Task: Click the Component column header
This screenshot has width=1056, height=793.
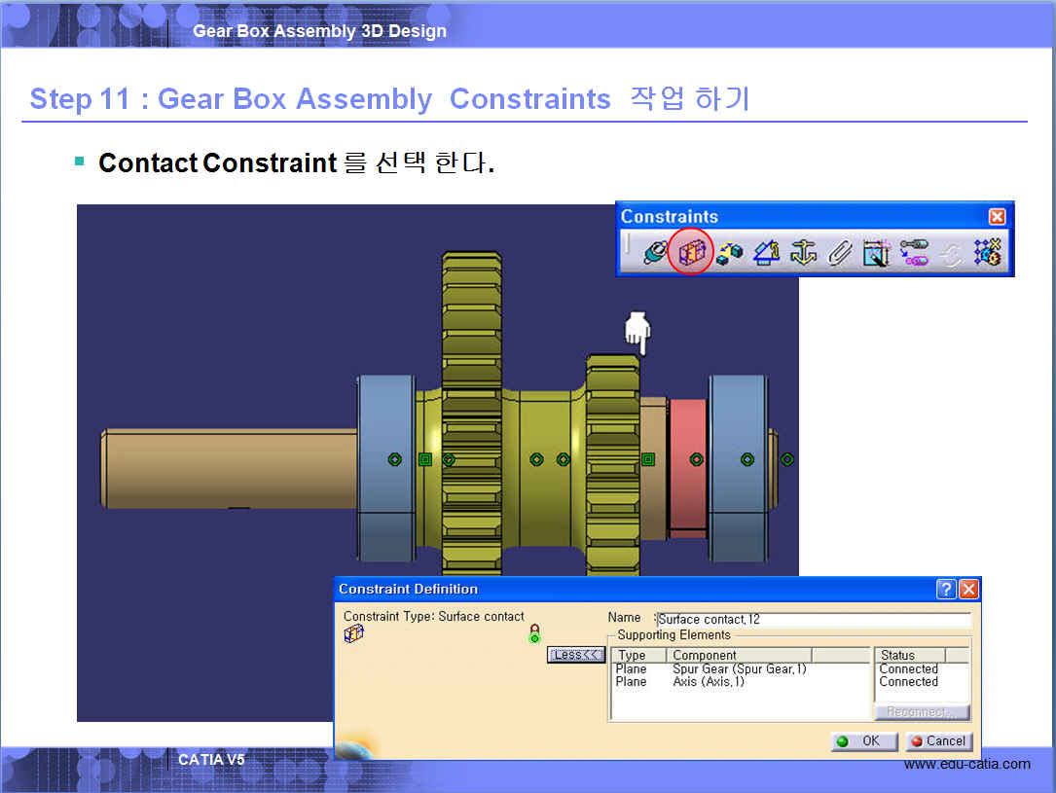Action: 740,656
